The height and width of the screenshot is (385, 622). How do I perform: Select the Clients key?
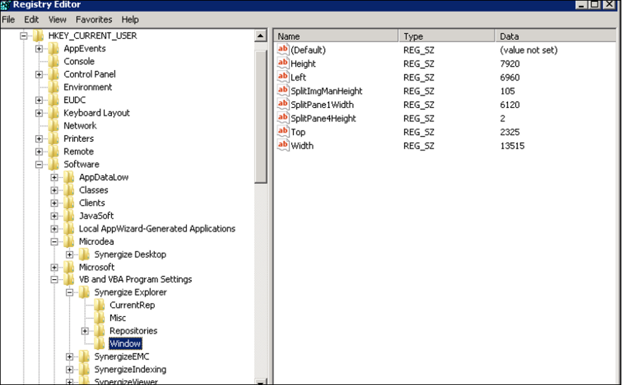(x=91, y=203)
